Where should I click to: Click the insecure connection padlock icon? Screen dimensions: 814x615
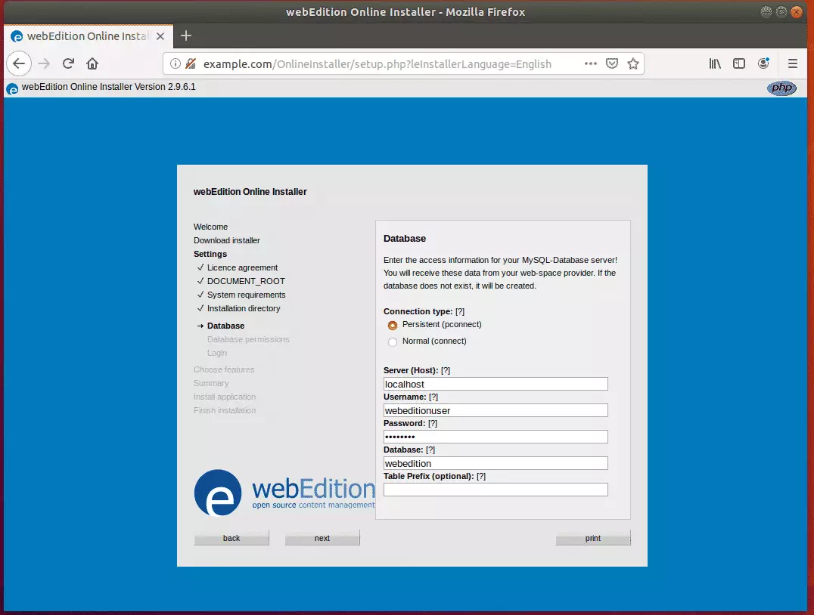[191, 63]
